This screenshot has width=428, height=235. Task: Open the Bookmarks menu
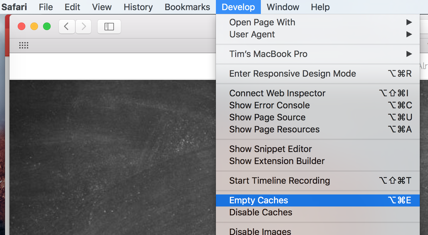click(187, 7)
